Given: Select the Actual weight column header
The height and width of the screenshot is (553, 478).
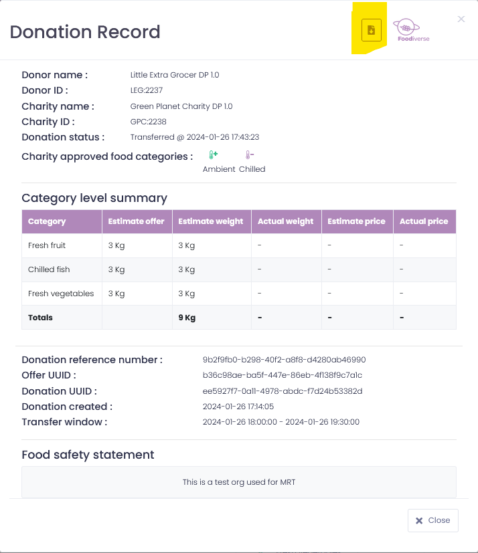Looking at the screenshot, I should 287,221.
